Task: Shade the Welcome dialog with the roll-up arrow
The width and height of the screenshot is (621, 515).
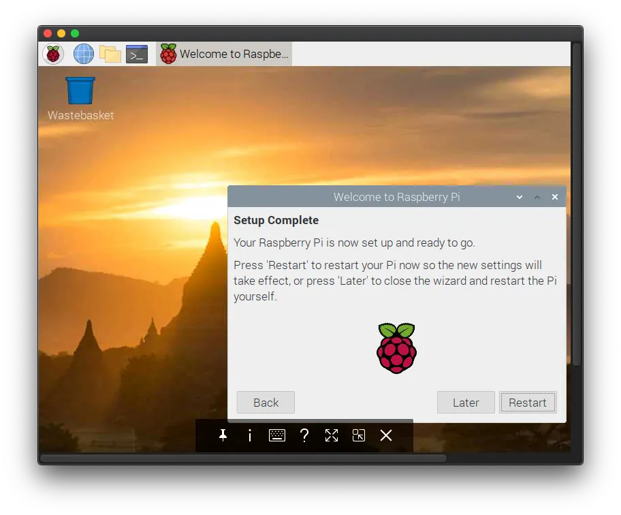Action: (537, 197)
